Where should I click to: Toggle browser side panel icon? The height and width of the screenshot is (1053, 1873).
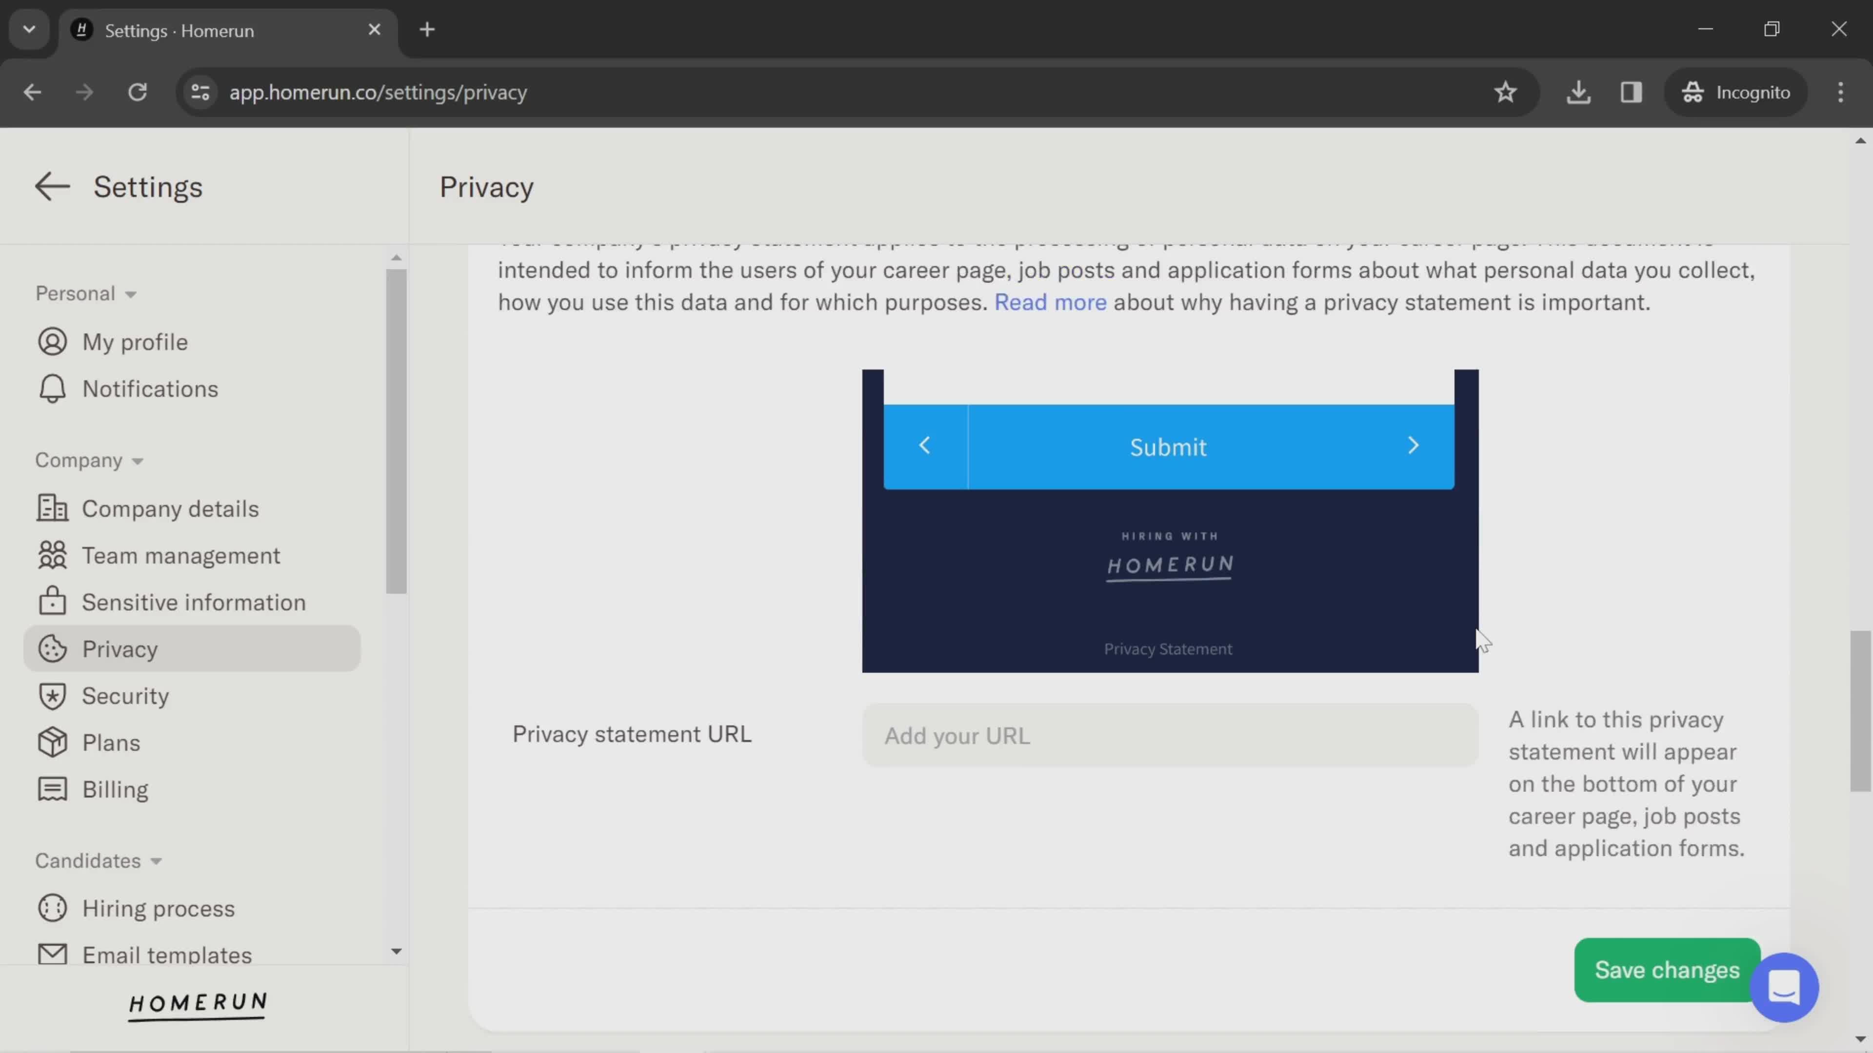tap(1631, 92)
